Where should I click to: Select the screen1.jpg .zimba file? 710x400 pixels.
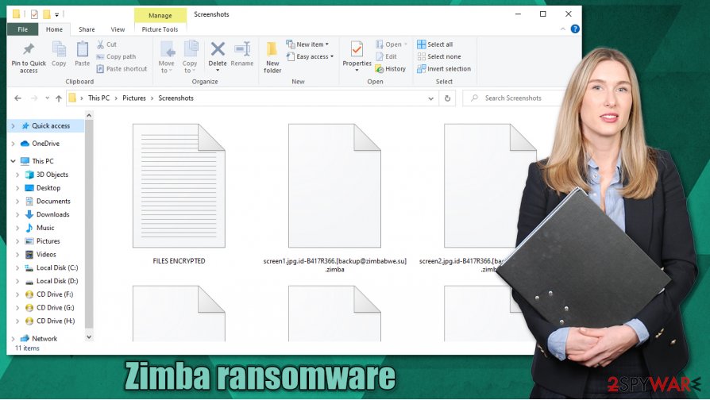pos(334,198)
